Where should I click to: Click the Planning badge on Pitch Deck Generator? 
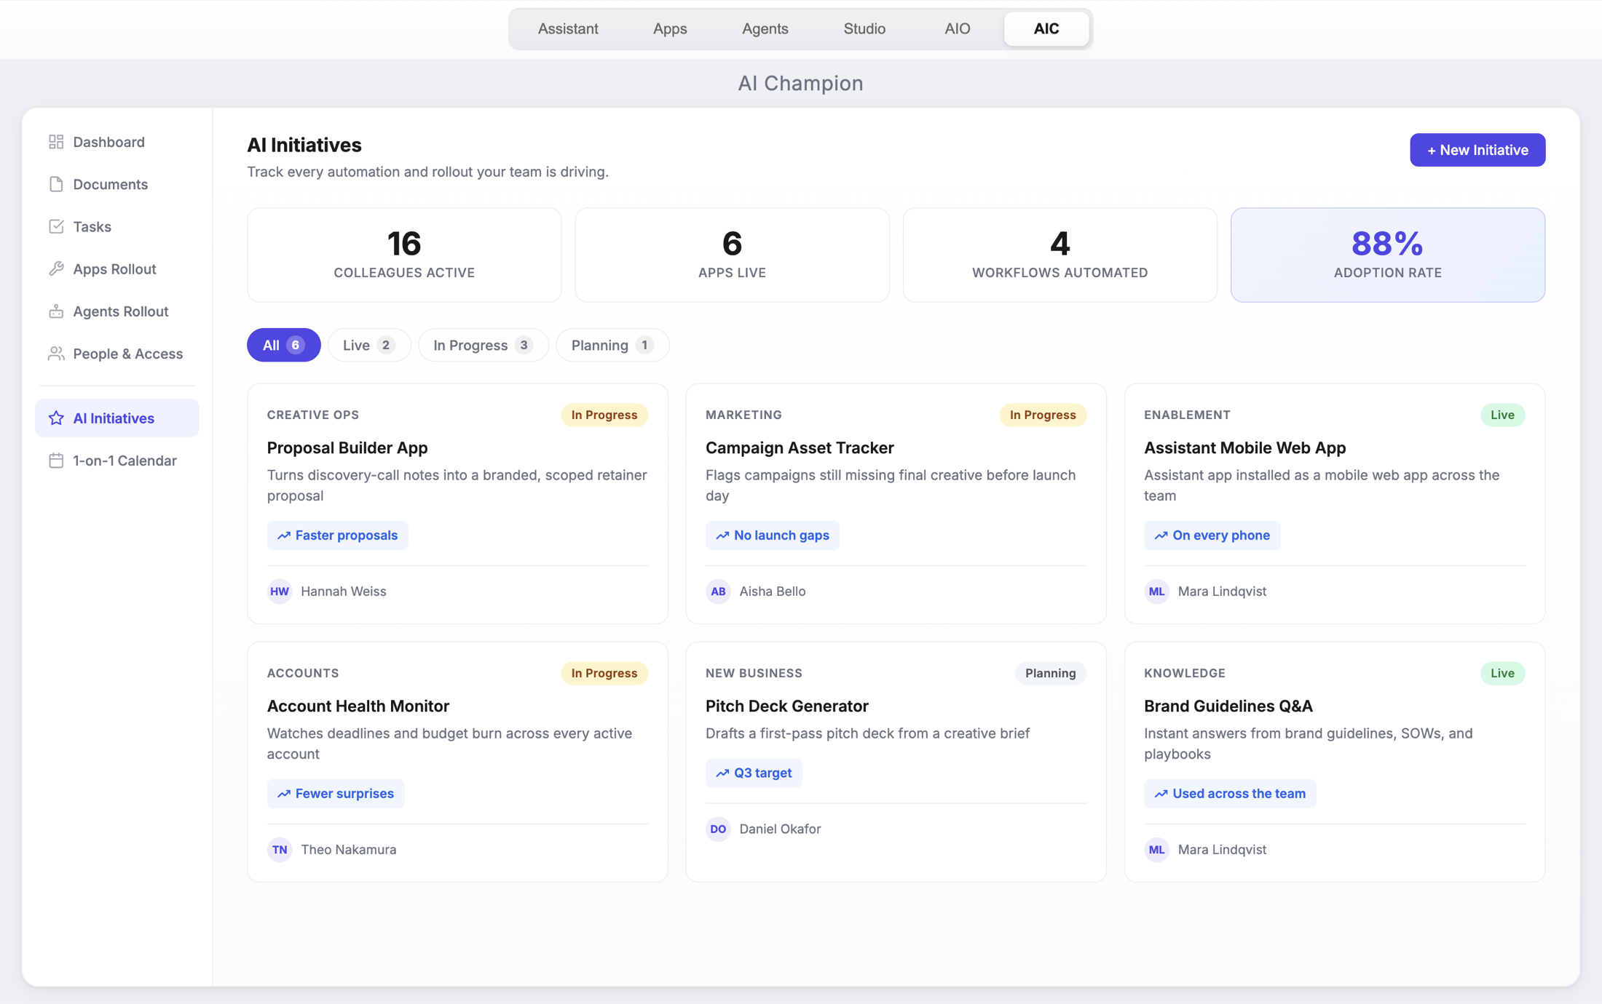pyautogui.click(x=1050, y=673)
